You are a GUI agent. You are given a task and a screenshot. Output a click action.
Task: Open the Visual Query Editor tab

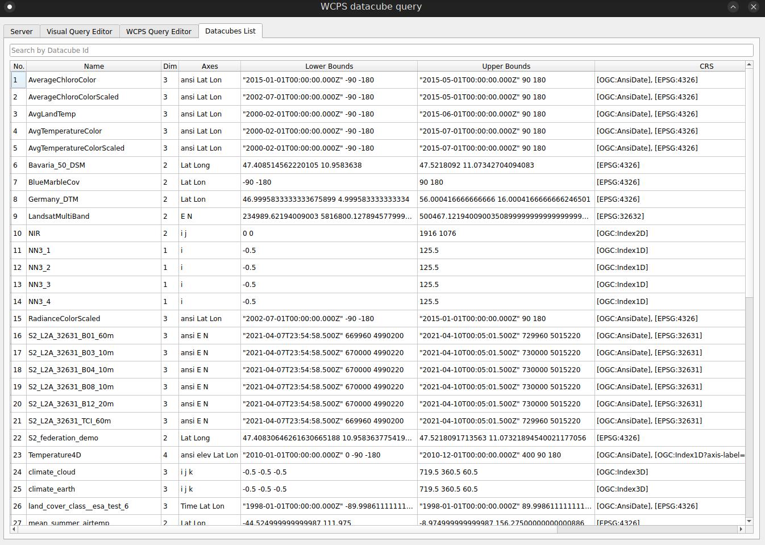pyautogui.click(x=79, y=31)
